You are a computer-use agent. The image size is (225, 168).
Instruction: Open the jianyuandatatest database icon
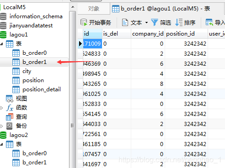click(3, 26)
